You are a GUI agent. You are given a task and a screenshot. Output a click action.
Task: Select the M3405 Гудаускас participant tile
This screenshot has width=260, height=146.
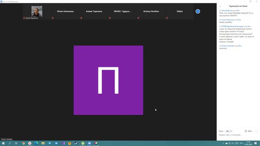coord(122,11)
